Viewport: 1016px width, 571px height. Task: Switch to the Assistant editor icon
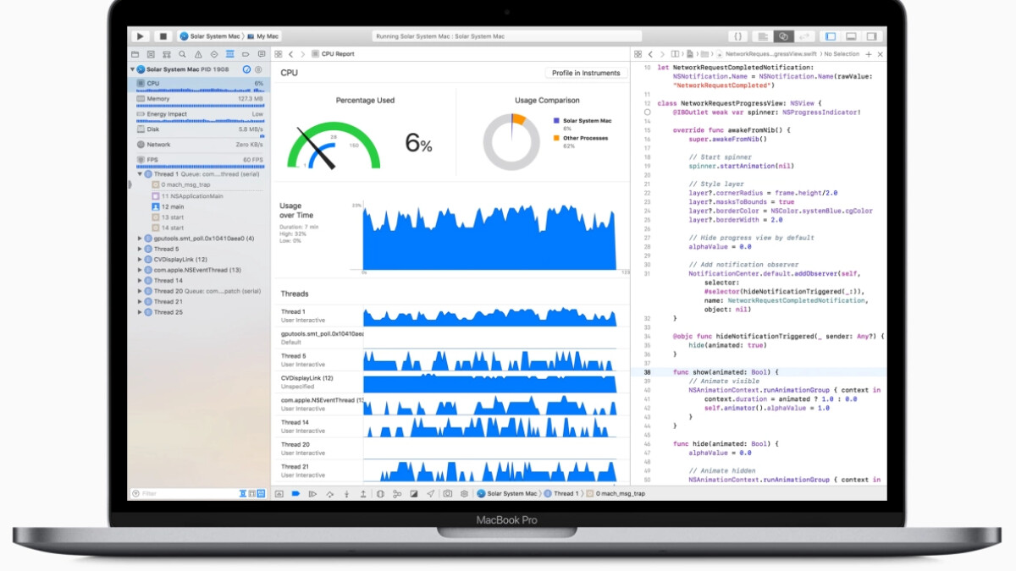783,36
